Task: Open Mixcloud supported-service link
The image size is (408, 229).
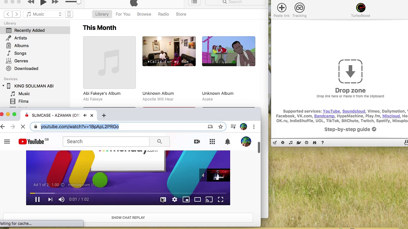Action: tap(391, 116)
